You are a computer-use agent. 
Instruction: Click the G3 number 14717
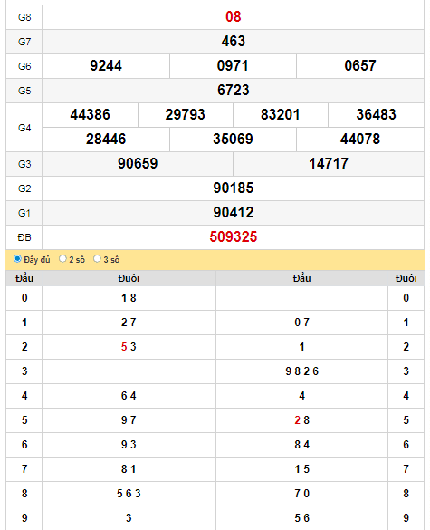(x=329, y=164)
